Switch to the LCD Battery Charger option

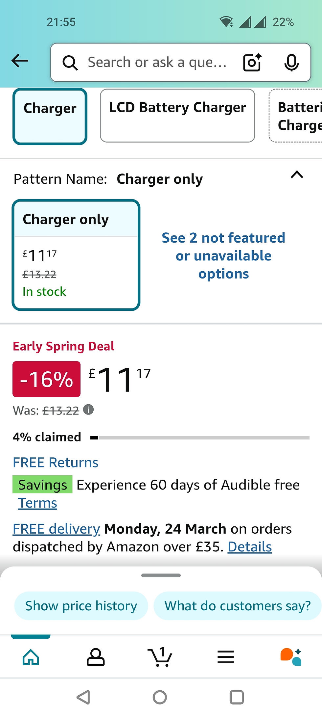(177, 115)
